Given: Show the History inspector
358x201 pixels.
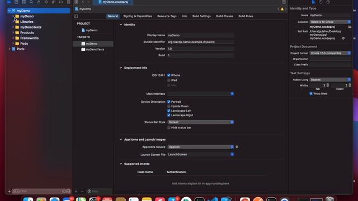Looking at the screenshot, I should click(321, 2).
